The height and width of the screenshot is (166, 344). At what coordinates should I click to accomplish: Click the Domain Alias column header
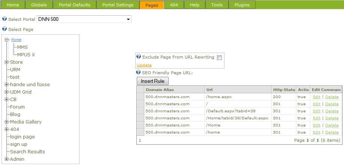174,90
